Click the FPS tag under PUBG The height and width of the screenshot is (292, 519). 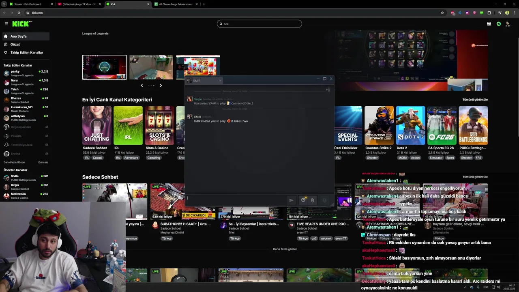pos(478,158)
